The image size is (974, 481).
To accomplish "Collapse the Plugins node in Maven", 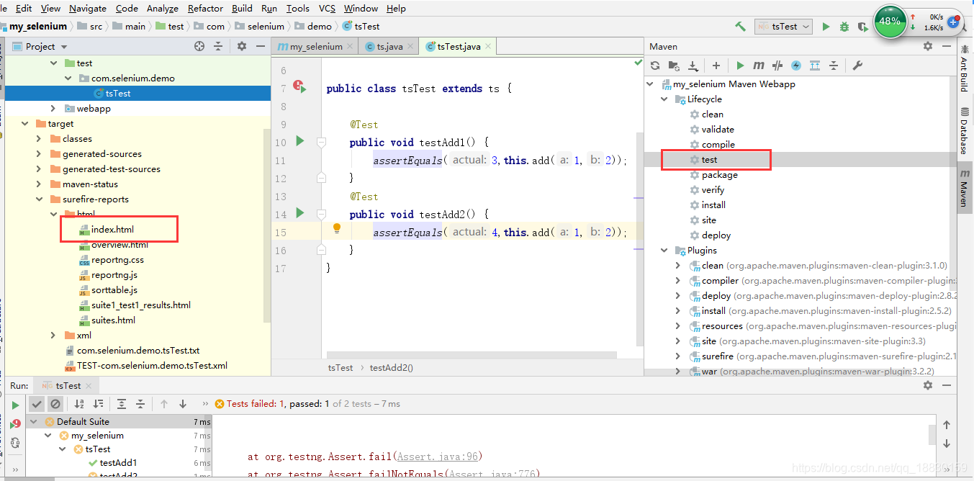I will pyautogui.click(x=664, y=251).
